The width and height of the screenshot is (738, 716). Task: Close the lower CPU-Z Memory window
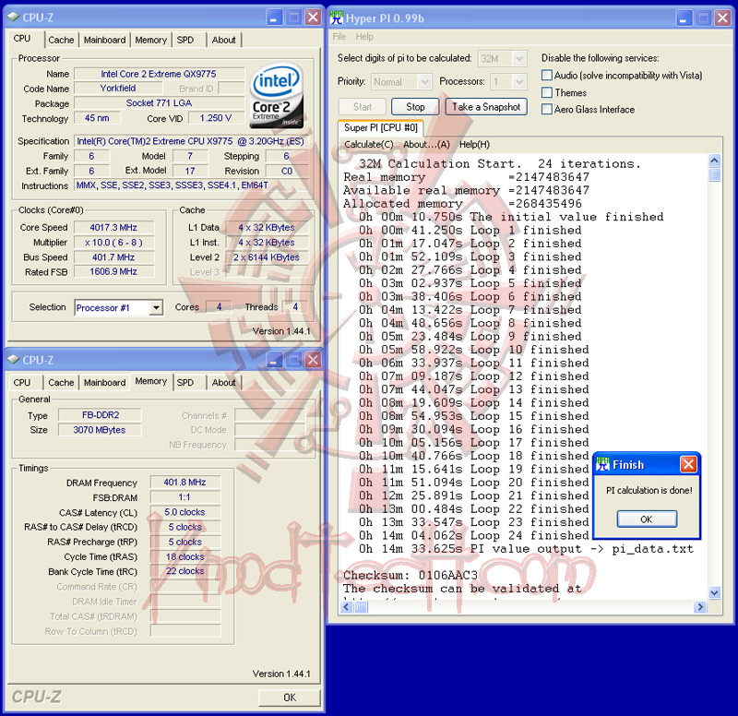pos(313,360)
